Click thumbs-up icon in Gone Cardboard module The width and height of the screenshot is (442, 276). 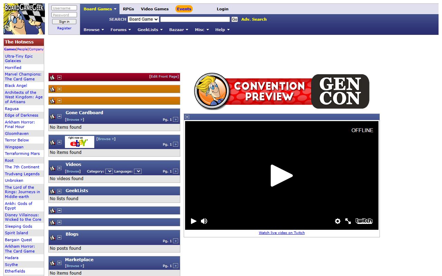coord(52,116)
